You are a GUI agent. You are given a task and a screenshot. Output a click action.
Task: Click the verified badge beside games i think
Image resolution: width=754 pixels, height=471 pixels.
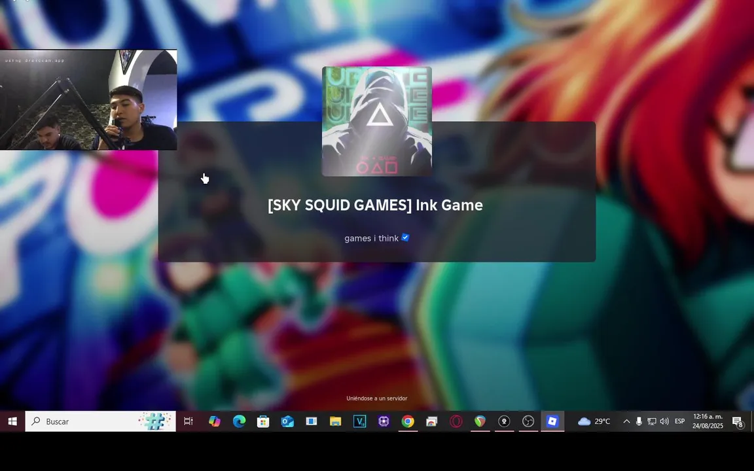tap(405, 237)
